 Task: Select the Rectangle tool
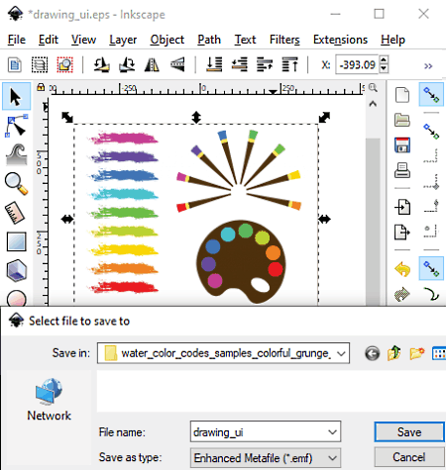tap(16, 241)
